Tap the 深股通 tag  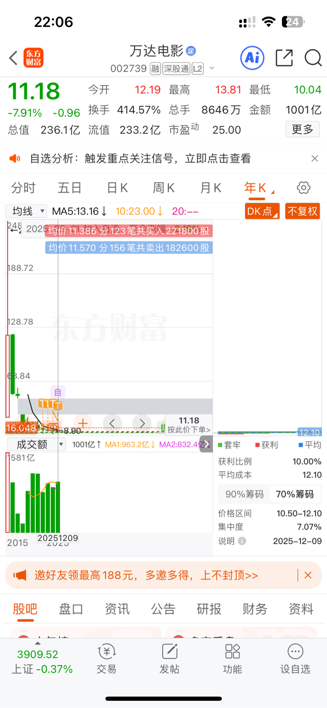[x=177, y=69]
